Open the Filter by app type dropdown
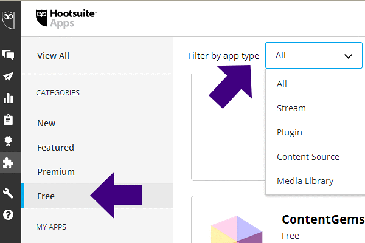Image resolution: width=365 pixels, height=243 pixels. (314, 55)
